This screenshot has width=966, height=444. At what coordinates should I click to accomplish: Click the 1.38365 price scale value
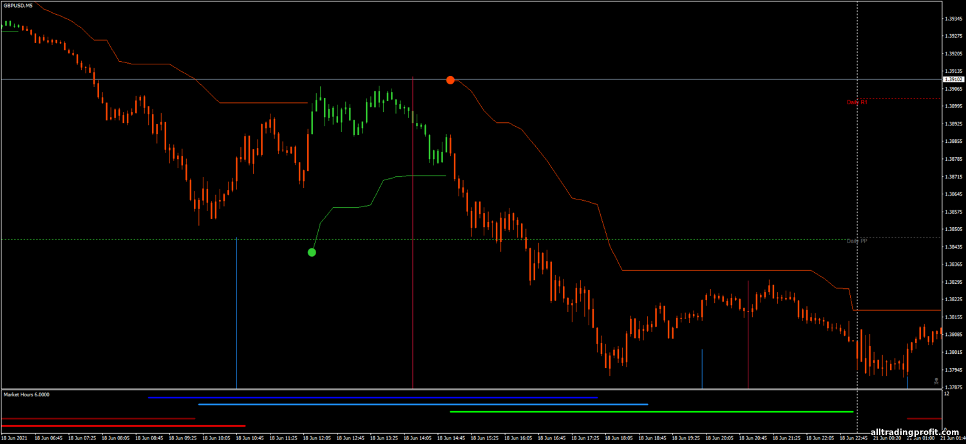coord(954,264)
